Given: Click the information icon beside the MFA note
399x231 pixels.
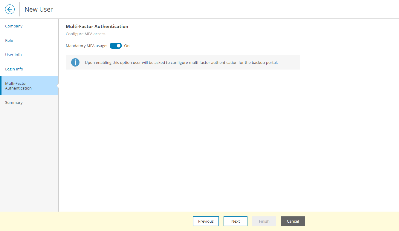Looking at the screenshot, I should [x=75, y=62].
